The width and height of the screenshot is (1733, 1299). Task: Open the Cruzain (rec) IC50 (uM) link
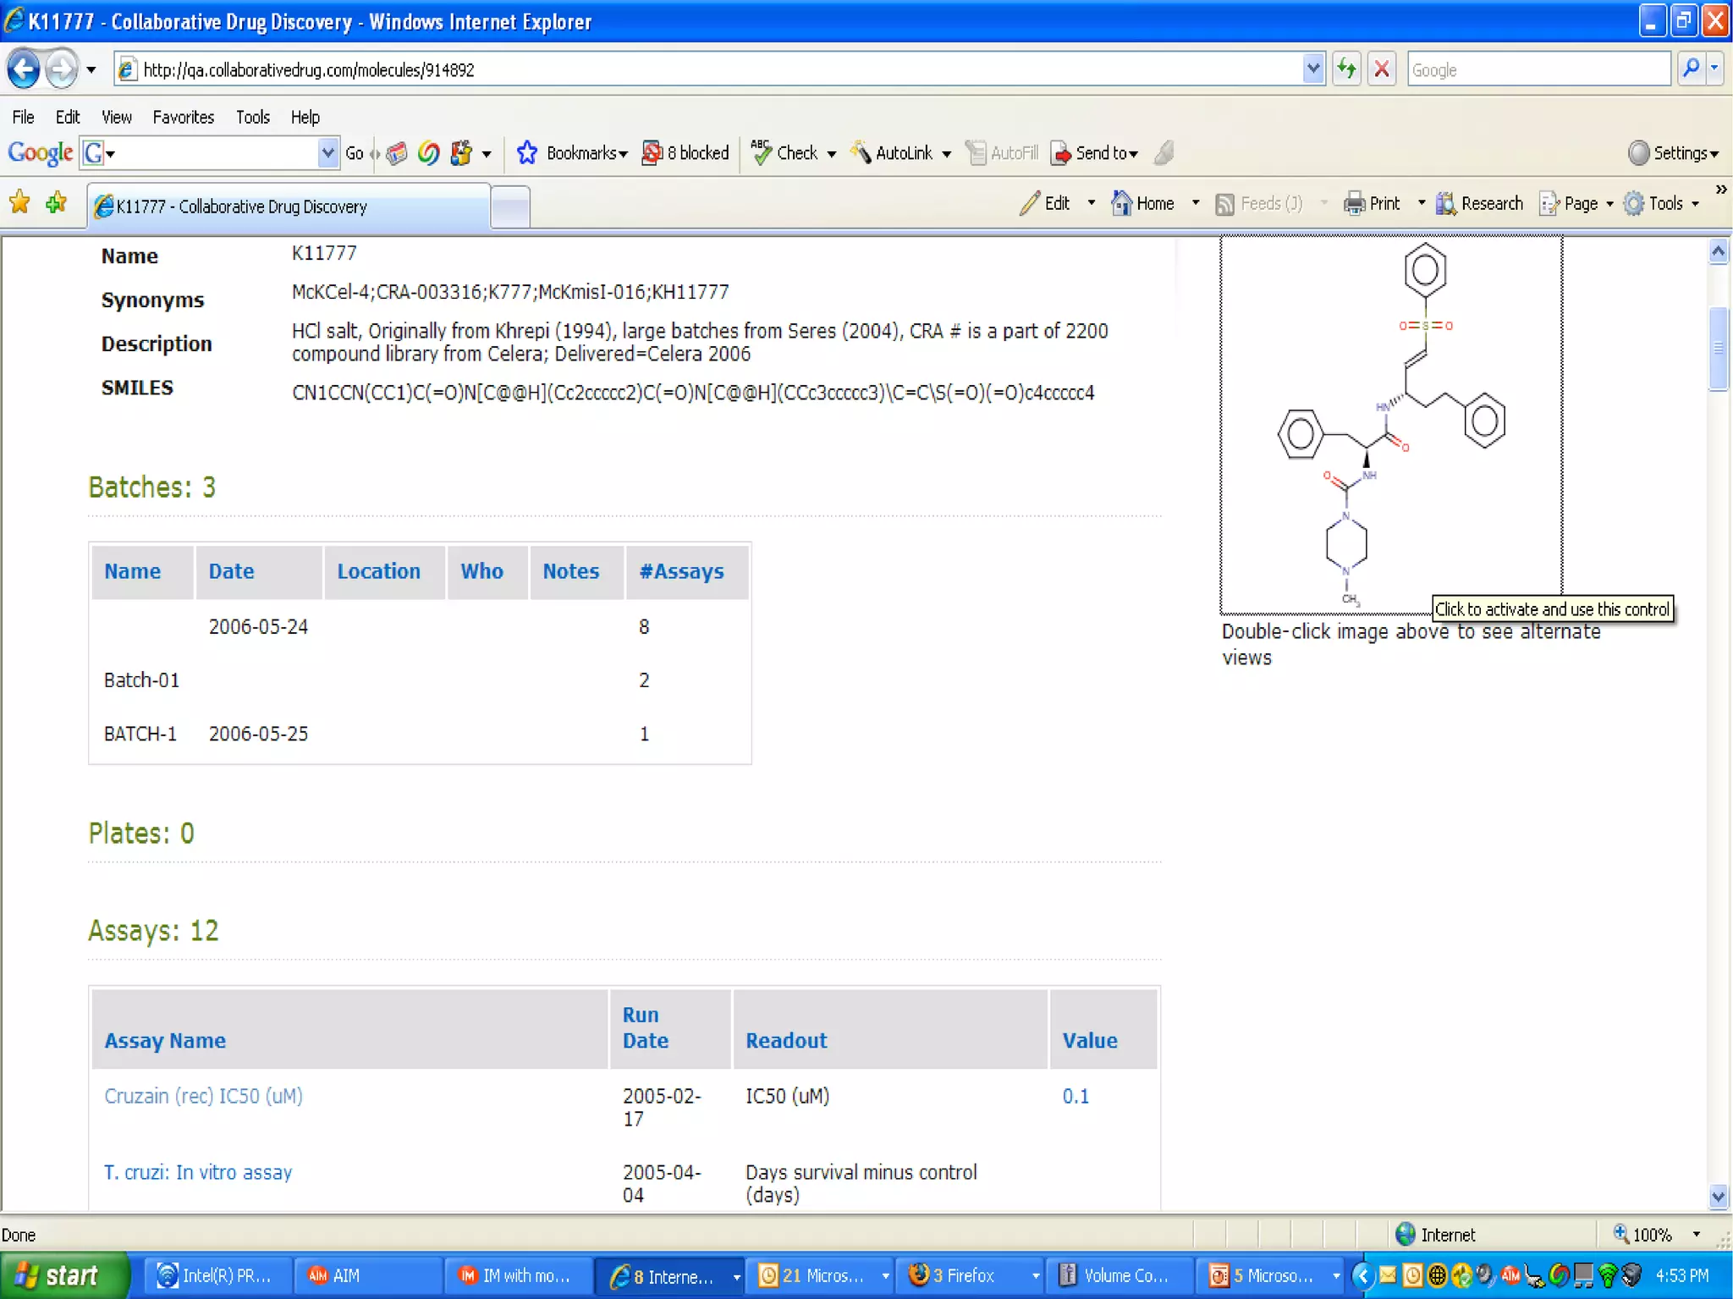coord(203,1096)
